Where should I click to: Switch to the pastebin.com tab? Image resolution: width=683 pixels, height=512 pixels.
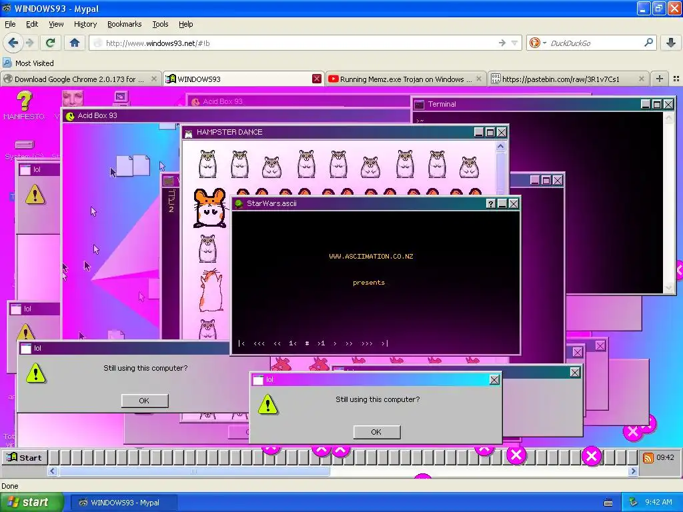pos(568,79)
